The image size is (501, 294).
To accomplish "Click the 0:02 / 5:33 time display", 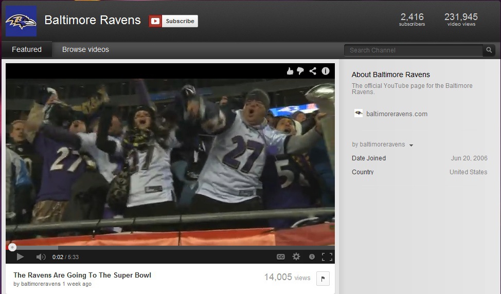I will click(65, 257).
